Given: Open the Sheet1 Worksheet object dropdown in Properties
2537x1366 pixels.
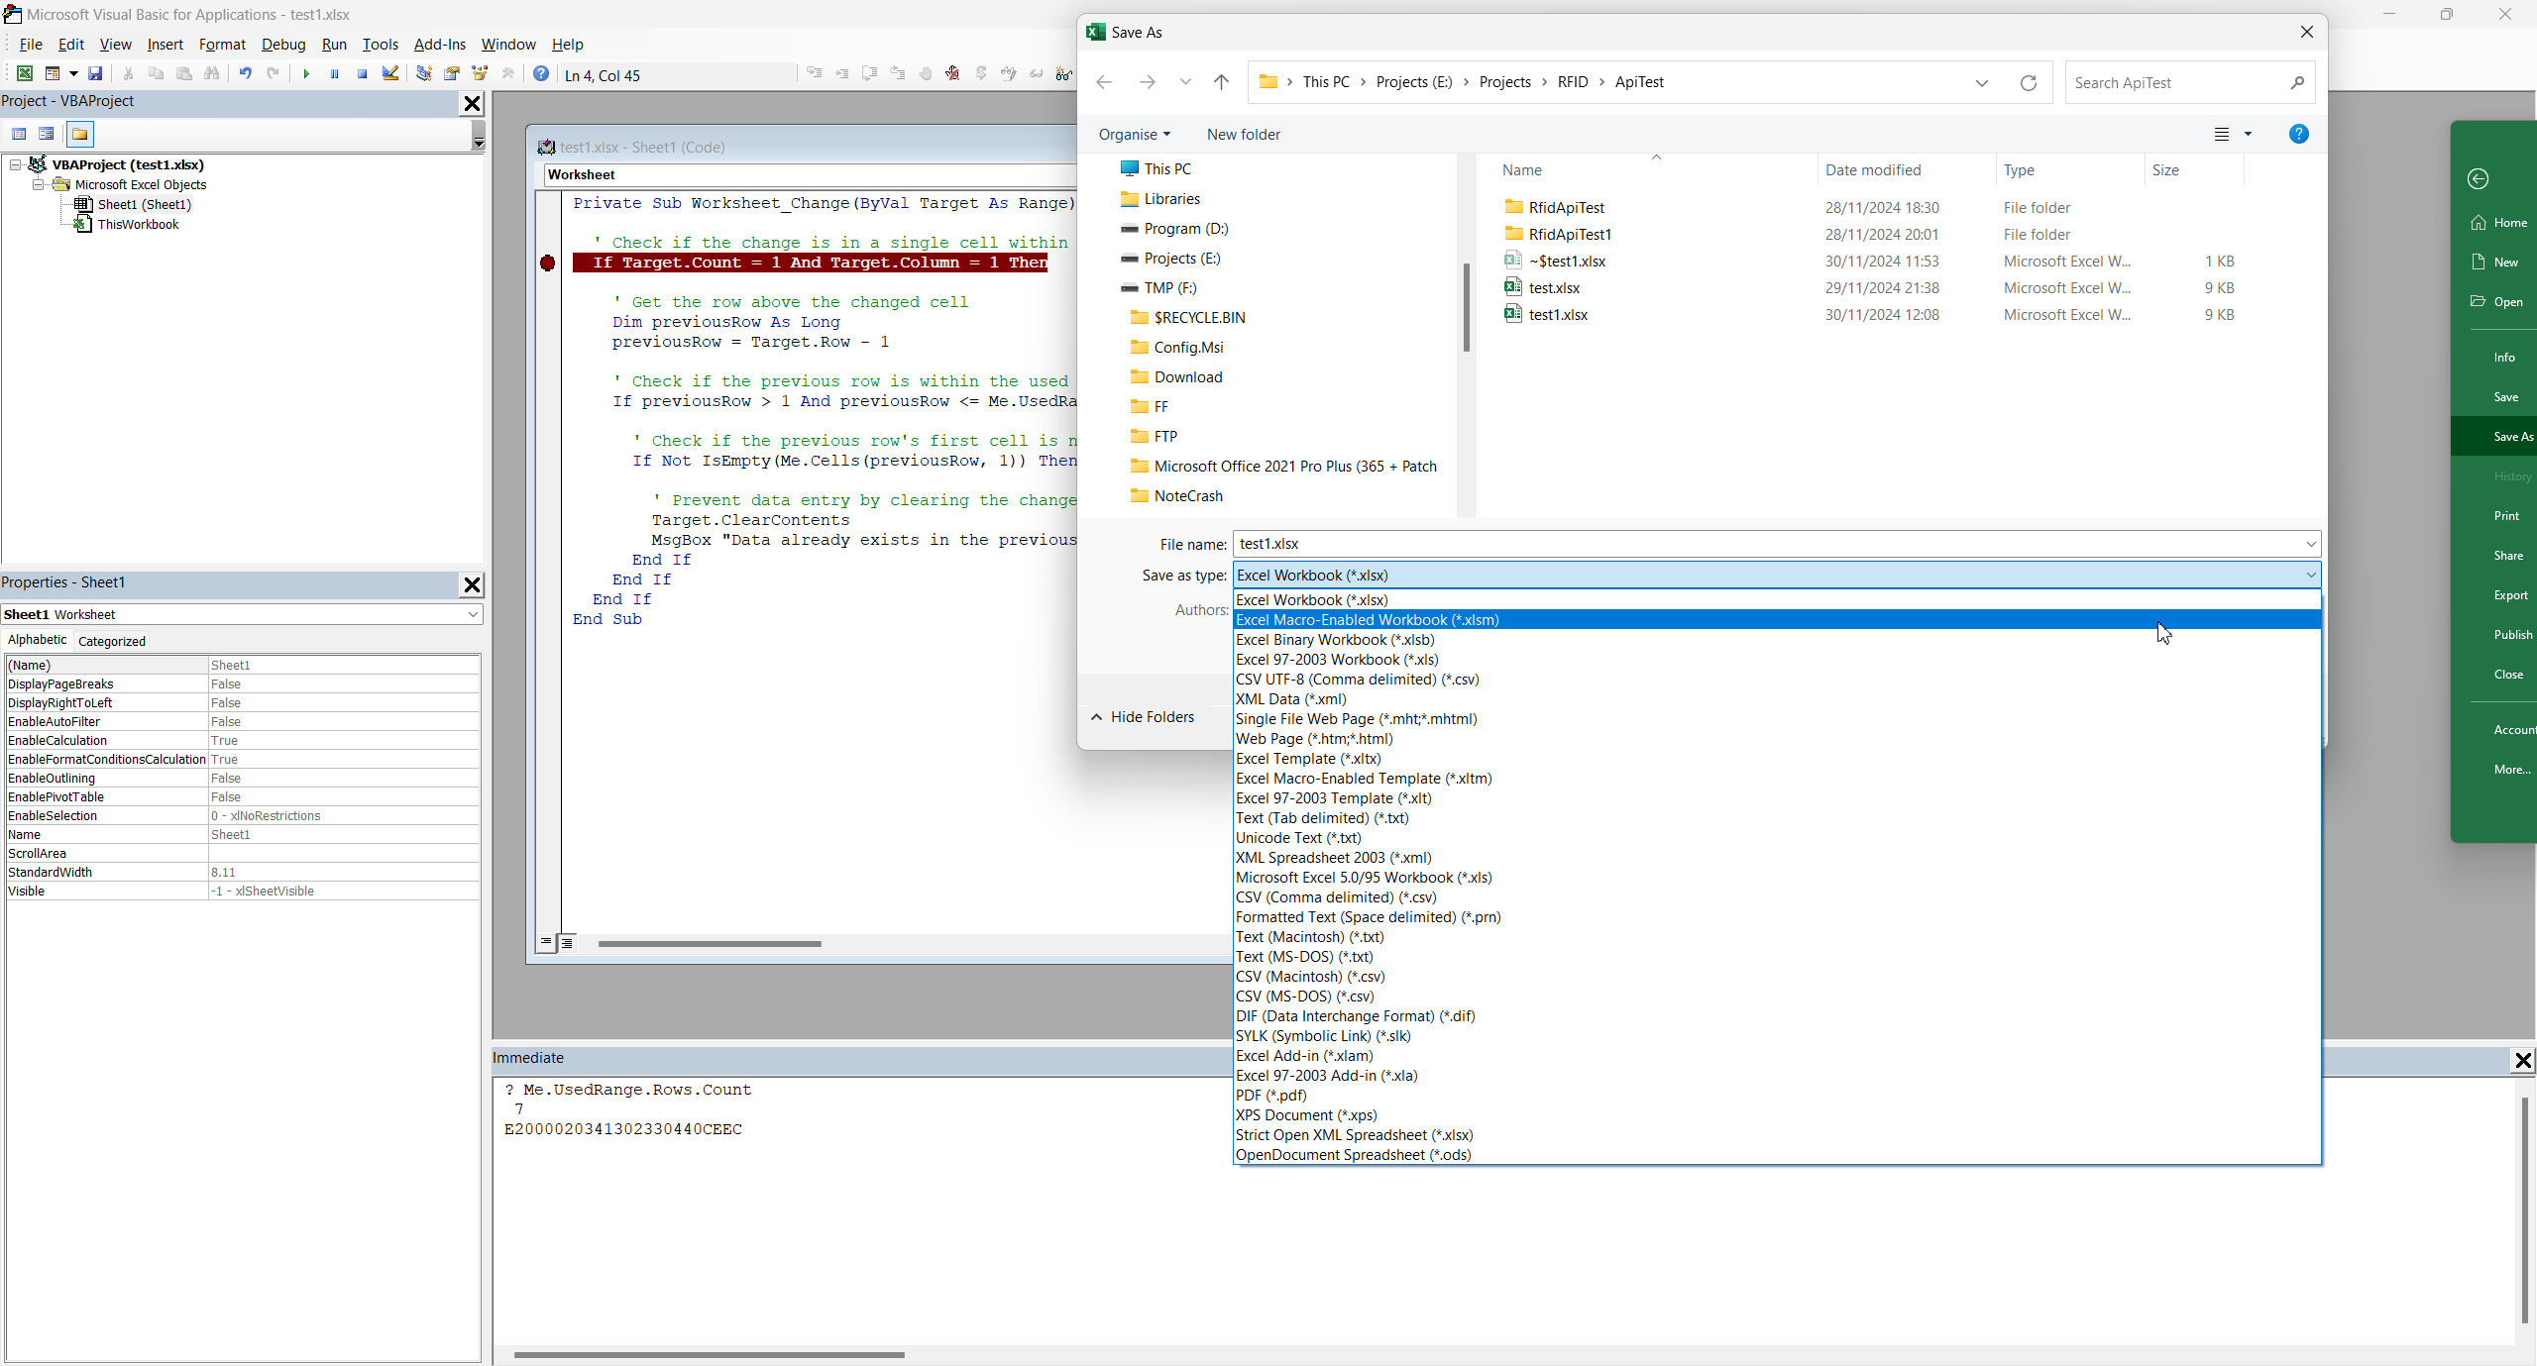Looking at the screenshot, I should click(473, 614).
